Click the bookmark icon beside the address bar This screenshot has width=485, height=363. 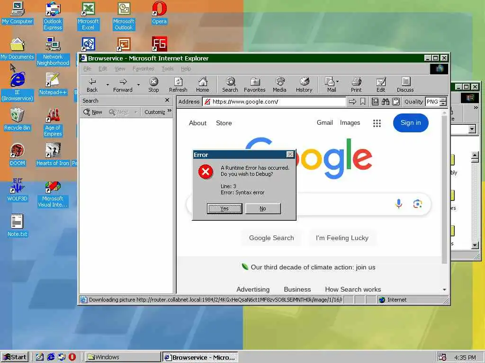363,102
